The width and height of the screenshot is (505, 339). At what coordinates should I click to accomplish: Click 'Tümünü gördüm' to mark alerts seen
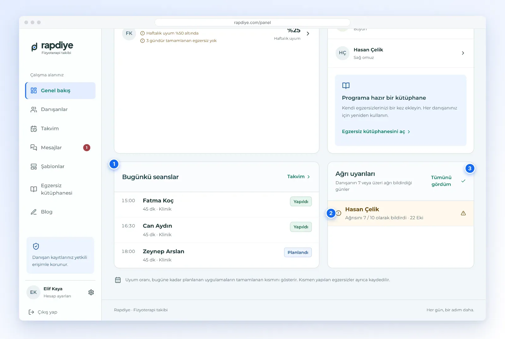pyautogui.click(x=441, y=181)
